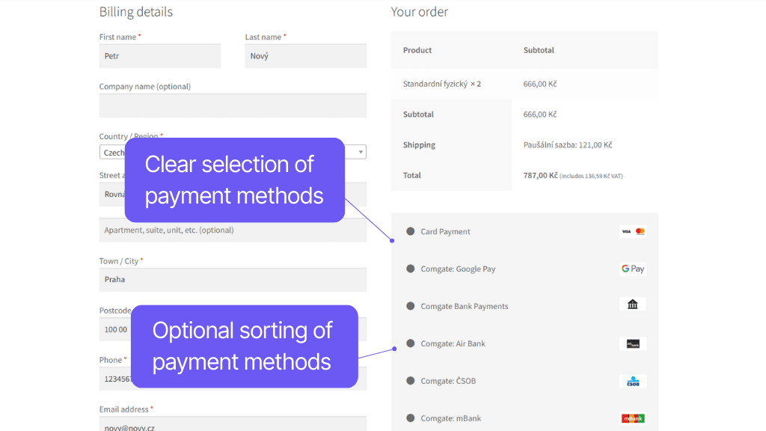The height and width of the screenshot is (431, 766).
Task: Click the Company name optional field
Action: tap(232, 105)
